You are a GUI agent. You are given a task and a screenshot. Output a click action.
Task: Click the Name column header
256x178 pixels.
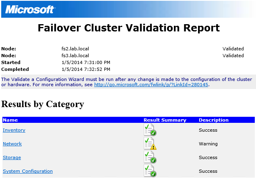pos(10,120)
